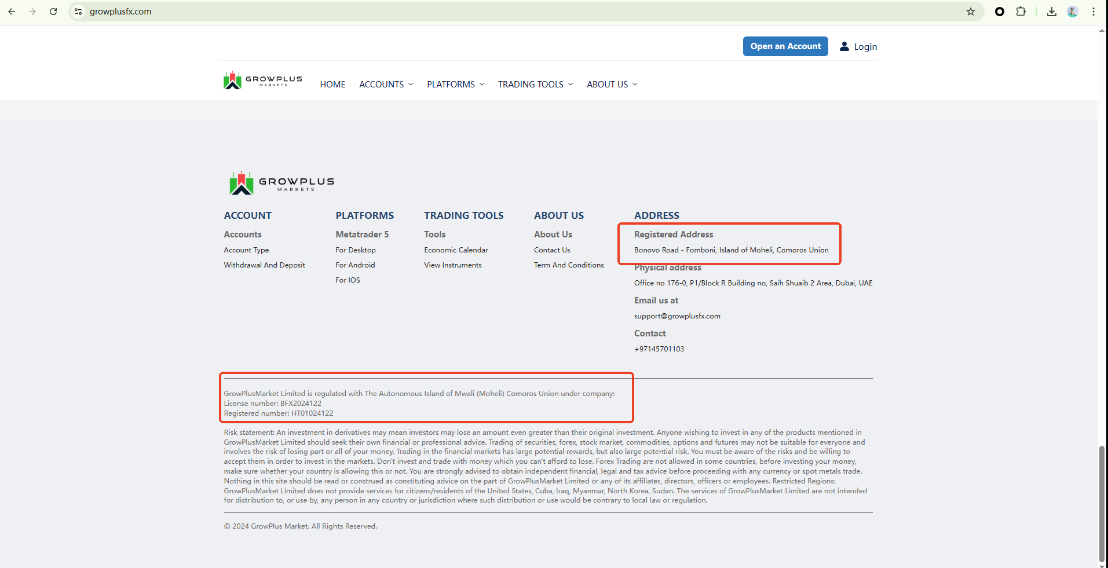Click the vertical page scrollbar thumb
1108x568 pixels.
(1102, 504)
